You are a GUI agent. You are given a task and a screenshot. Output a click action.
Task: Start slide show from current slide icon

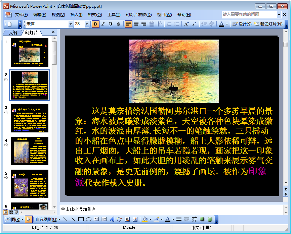16,212
